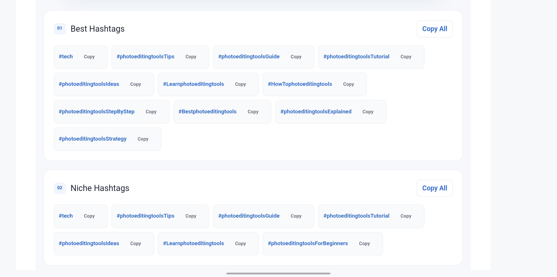
Task: Click #tech text in Niche Hashtags
Action: click(x=66, y=216)
